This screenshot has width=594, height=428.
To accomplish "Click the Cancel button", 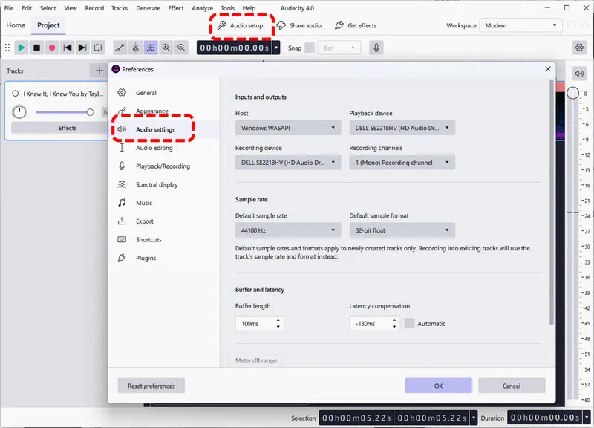I will click(512, 386).
